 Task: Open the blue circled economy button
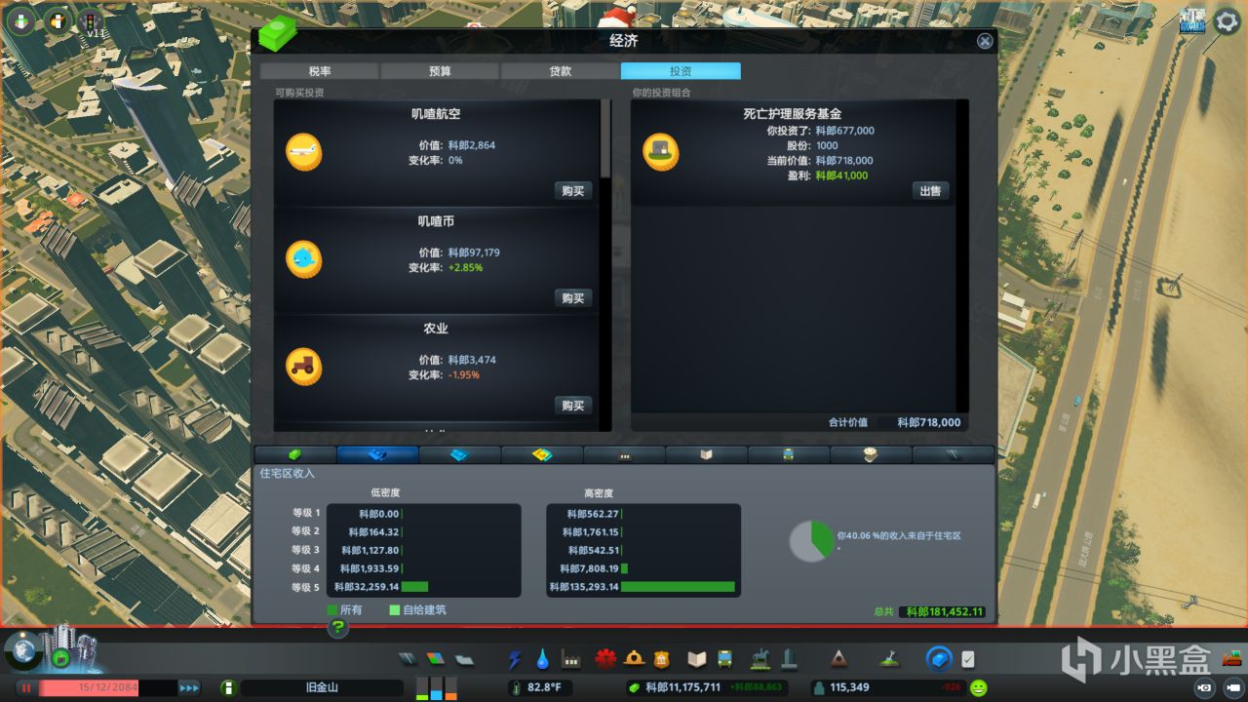938,660
